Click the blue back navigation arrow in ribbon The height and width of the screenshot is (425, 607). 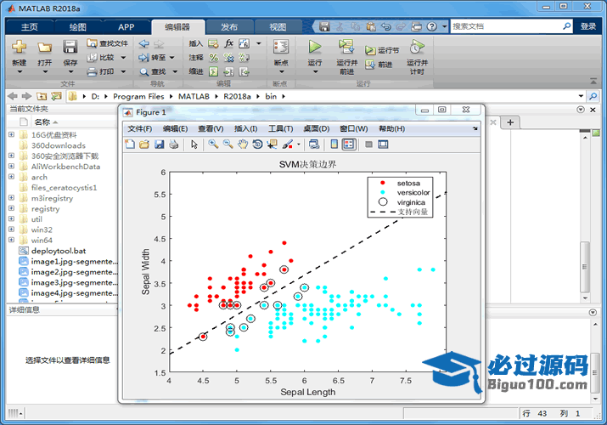(144, 44)
